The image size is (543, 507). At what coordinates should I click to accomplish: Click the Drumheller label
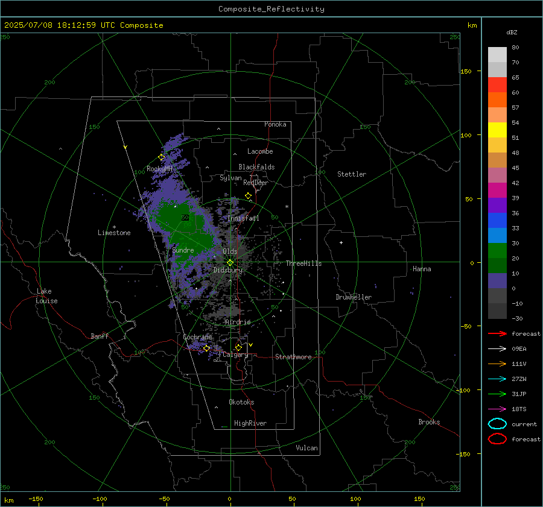pos(354,297)
